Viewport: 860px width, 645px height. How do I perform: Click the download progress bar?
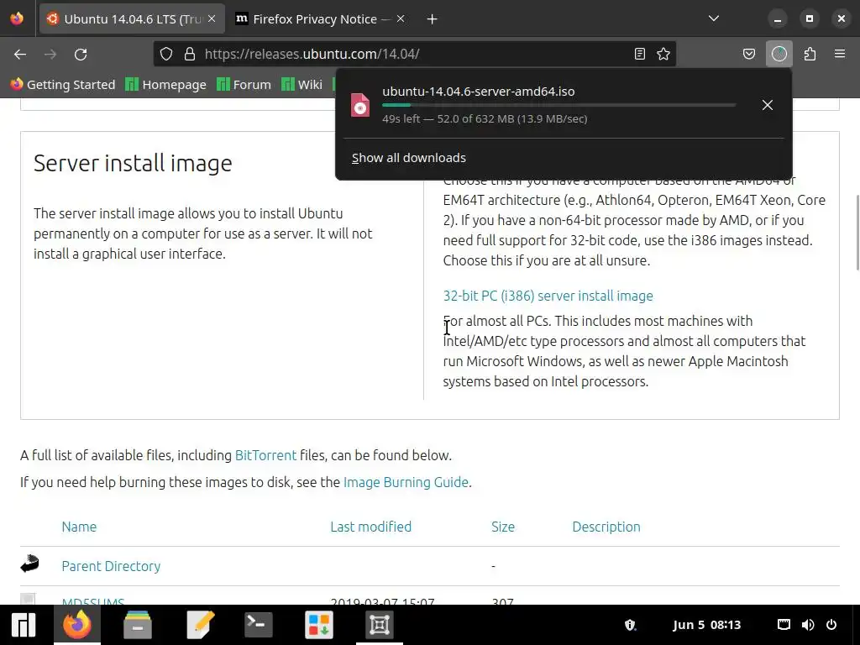(x=558, y=105)
